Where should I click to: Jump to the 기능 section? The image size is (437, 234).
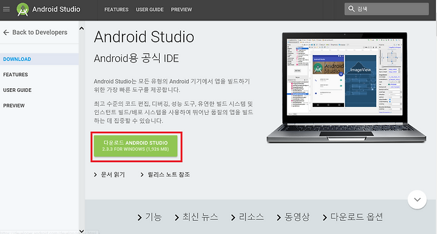154,217
